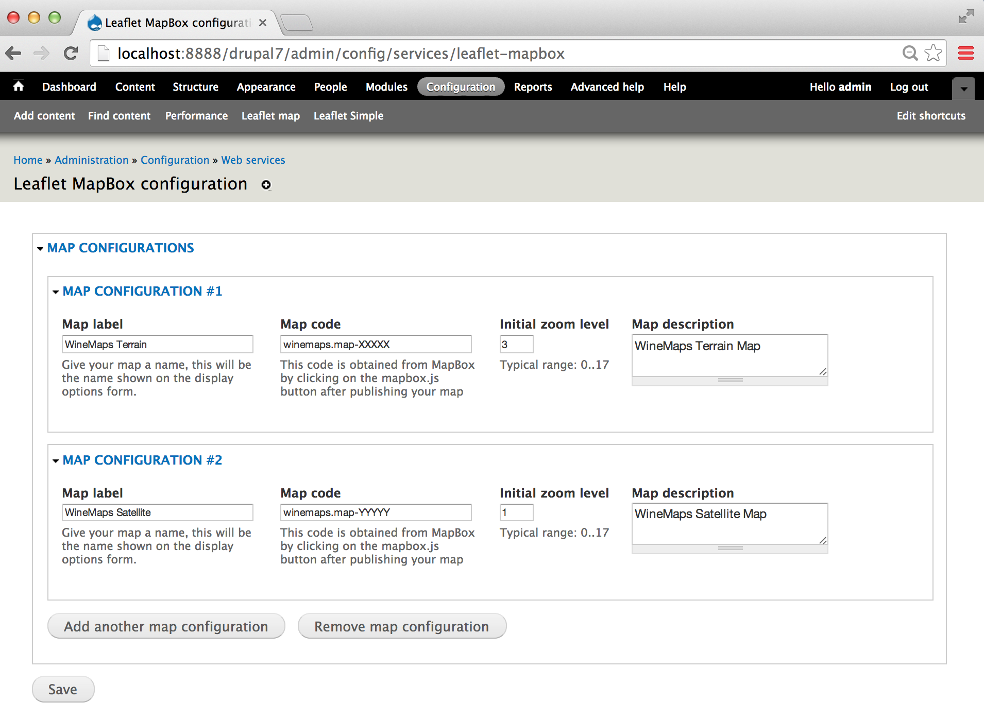Click Add another map configuration button
This screenshot has height=719, width=984.
166,626
